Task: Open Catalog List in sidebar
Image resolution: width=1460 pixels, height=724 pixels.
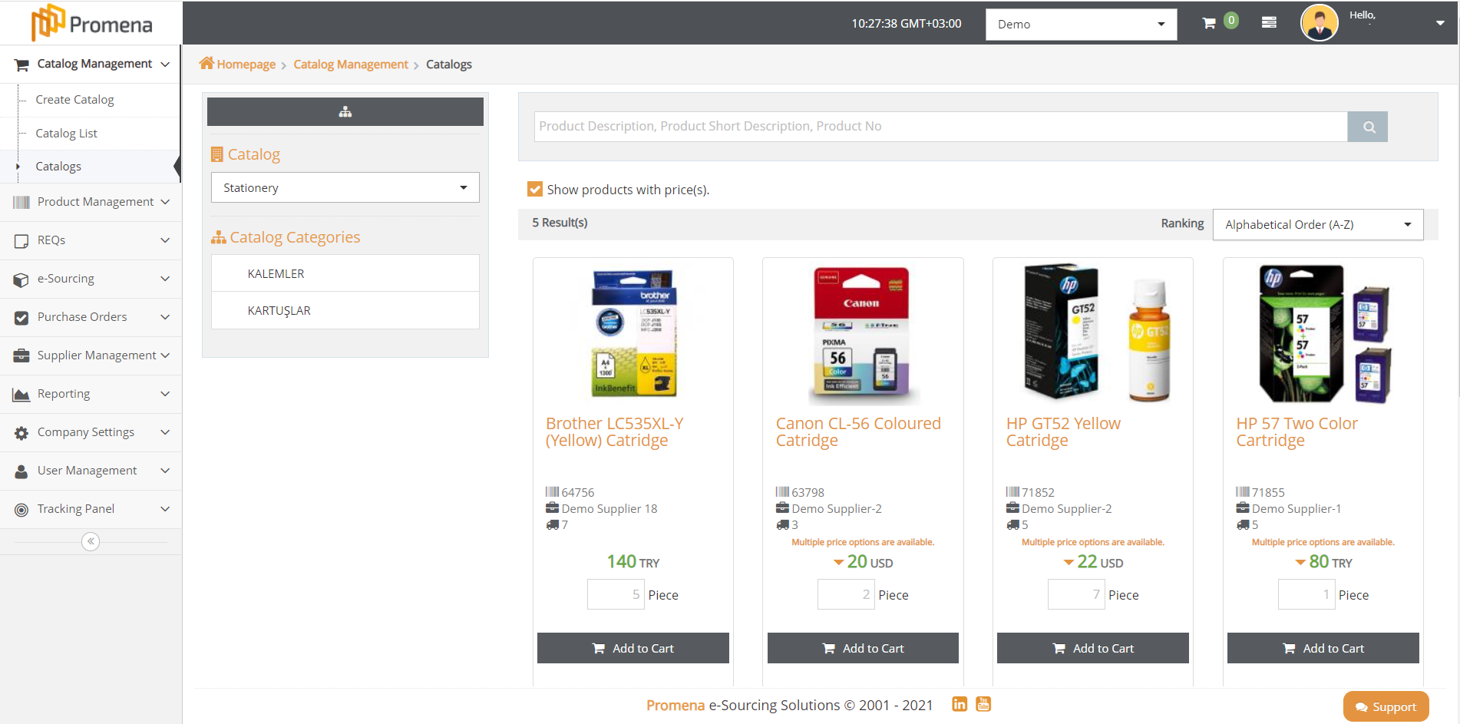Action: [x=66, y=134]
